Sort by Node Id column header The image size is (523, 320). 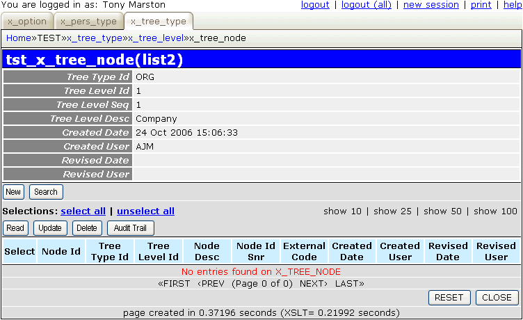coord(61,251)
